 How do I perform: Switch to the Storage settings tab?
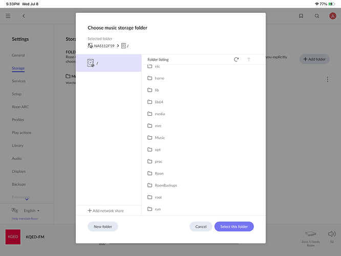coord(18,68)
